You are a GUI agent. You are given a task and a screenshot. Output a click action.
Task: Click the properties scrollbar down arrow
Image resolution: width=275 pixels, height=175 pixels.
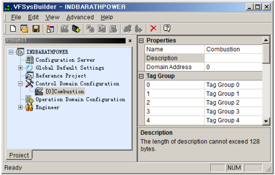(266, 121)
